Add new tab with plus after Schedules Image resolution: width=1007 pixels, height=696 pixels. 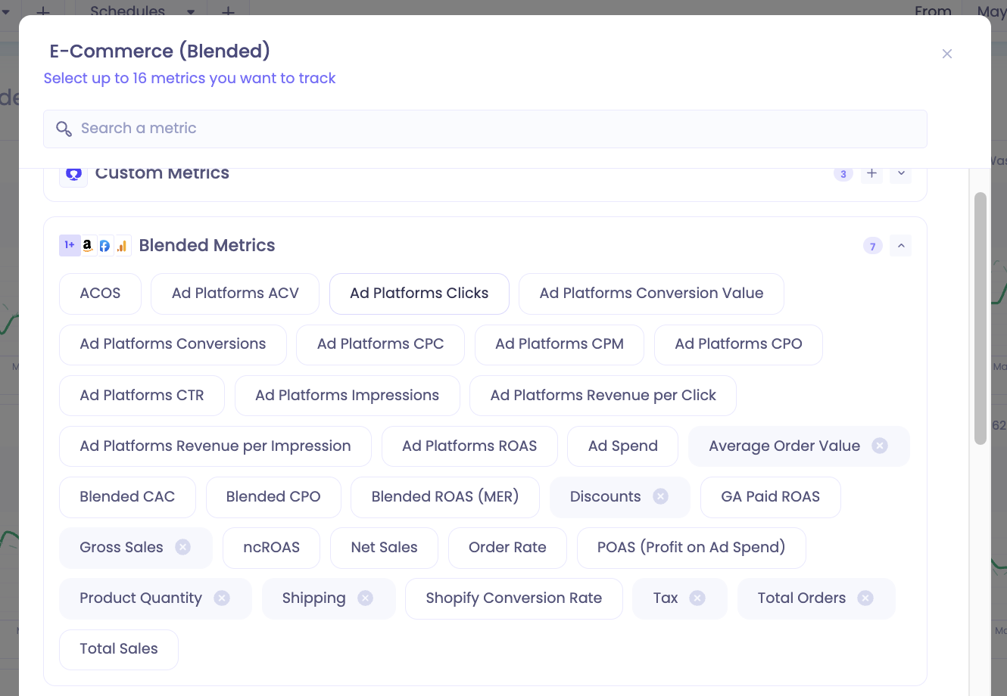point(228,11)
